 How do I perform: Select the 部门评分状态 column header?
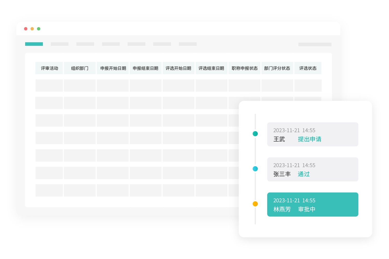(x=277, y=68)
